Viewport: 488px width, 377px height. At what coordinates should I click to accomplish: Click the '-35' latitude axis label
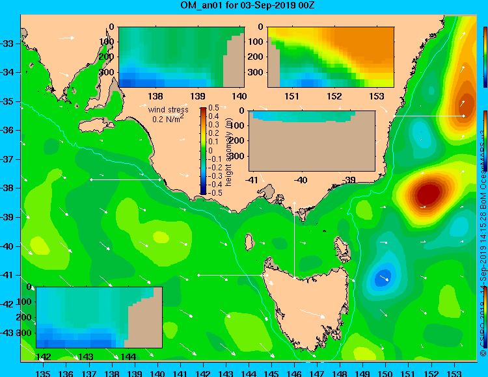7,101
